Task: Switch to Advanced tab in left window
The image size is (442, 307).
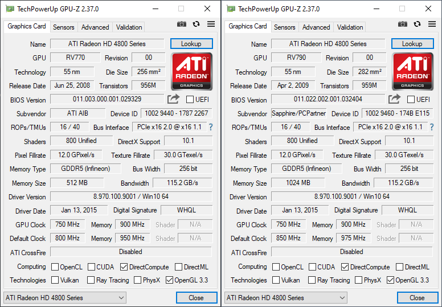Action: (95, 27)
